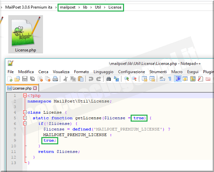
Task: Click the user-defined language toolbar icon
Action: coord(185,79)
